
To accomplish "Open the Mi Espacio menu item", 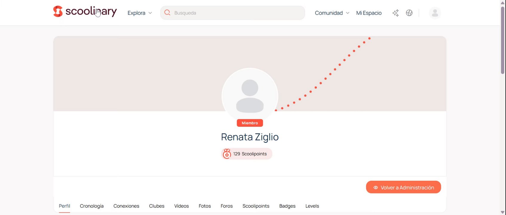I will click(369, 13).
